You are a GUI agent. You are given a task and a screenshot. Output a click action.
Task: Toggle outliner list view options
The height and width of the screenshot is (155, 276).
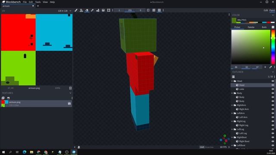(233, 77)
